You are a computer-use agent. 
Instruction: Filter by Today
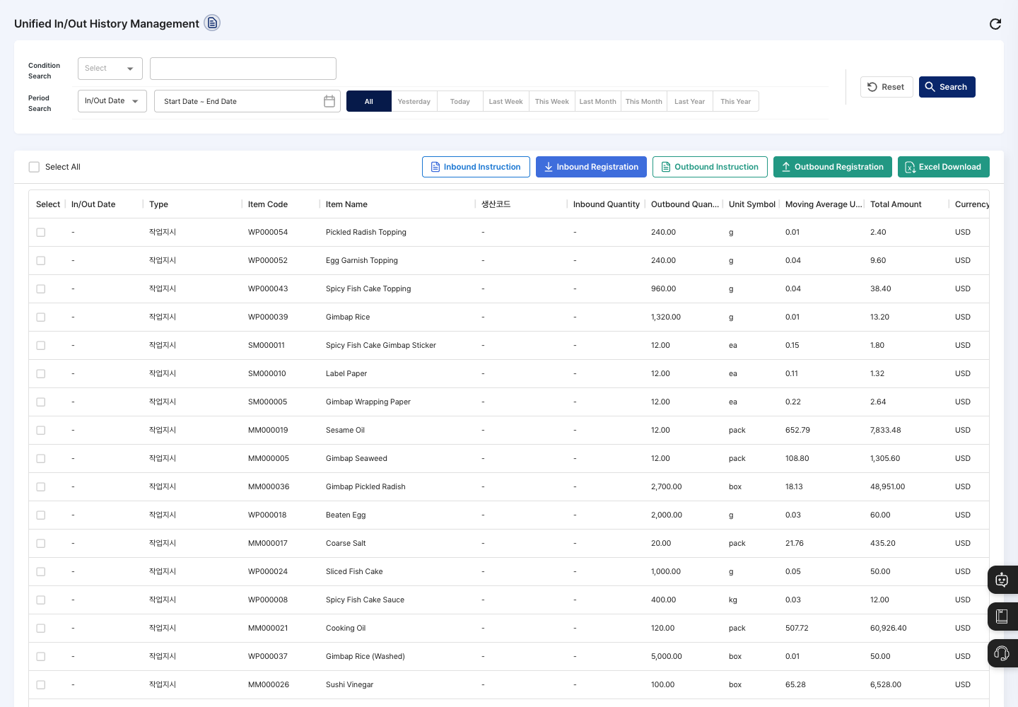pos(460,101)
